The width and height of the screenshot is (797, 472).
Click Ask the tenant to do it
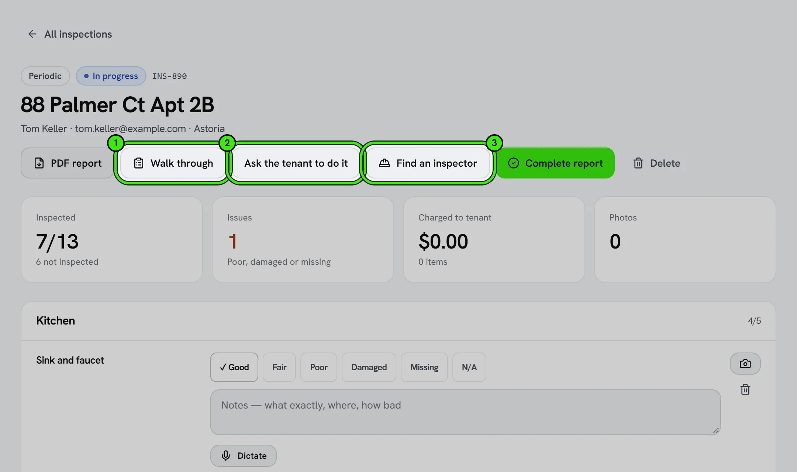[296, 163]
